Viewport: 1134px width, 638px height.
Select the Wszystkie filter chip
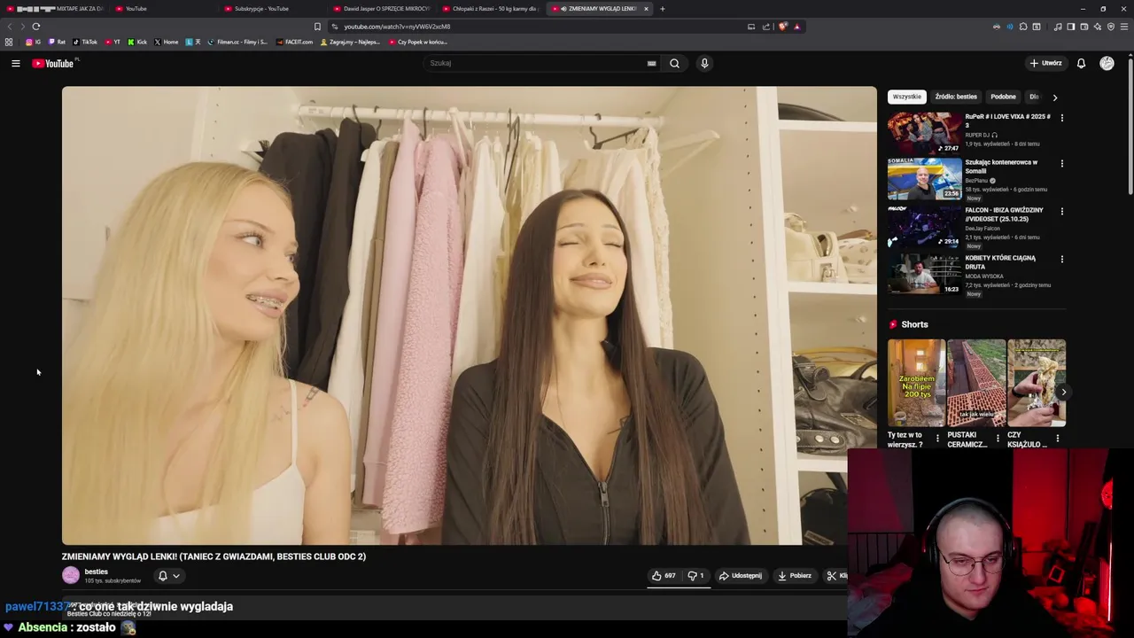pos(906,97)
